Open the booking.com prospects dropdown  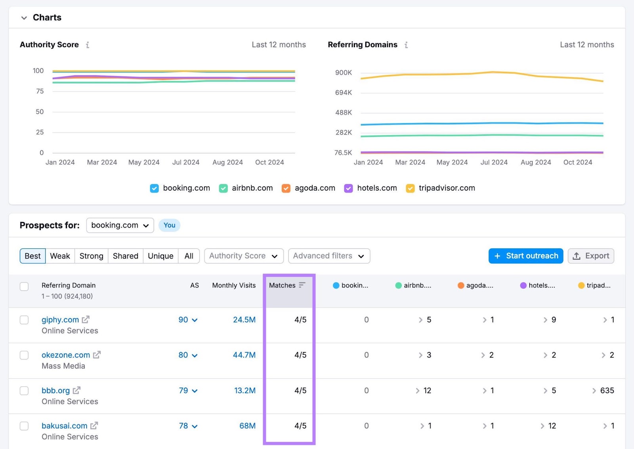(x=120, y=225)
